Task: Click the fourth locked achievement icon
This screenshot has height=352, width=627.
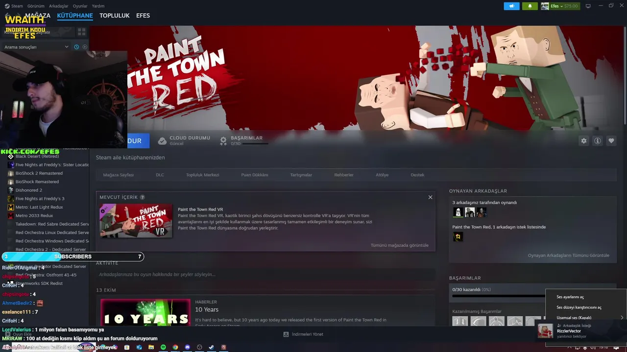Action: tap(514, 322)
